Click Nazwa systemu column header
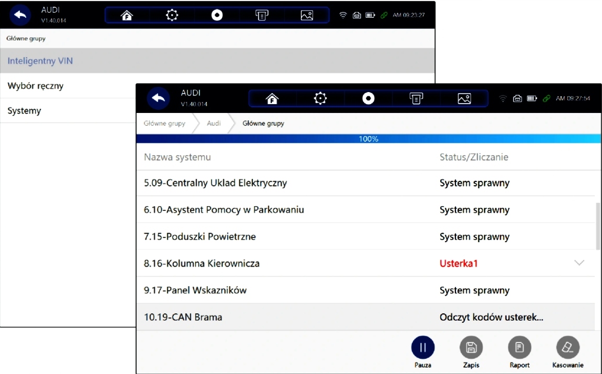 pos(177,157)
